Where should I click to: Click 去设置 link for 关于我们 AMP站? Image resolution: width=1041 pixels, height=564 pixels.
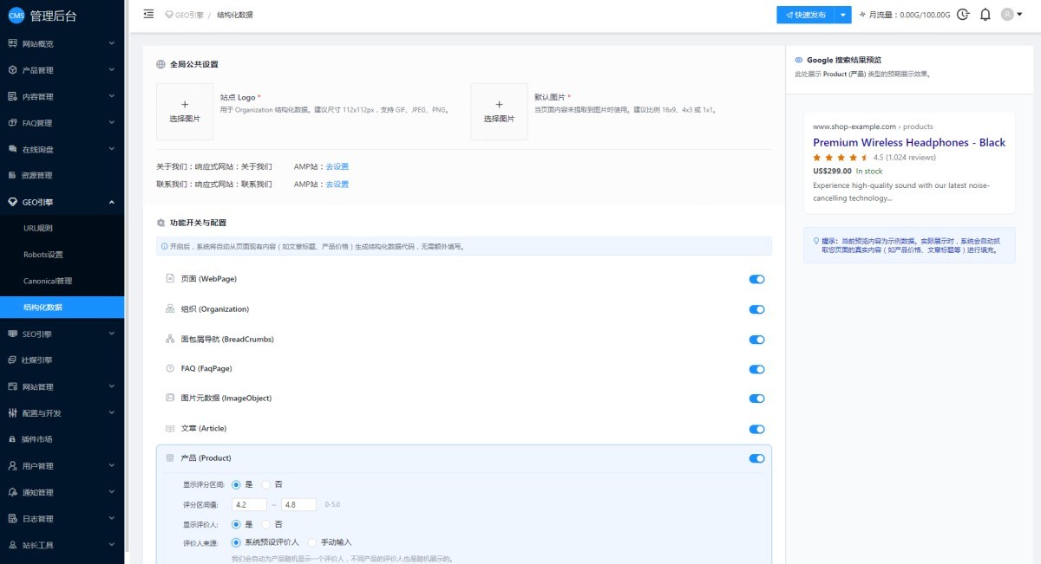[337, 166]
